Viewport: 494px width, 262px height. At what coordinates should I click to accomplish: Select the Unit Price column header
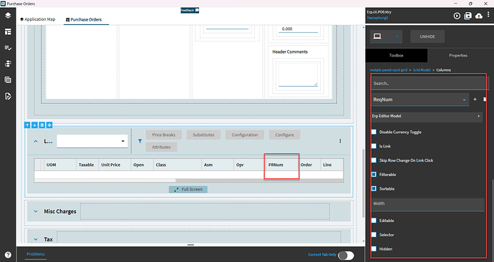(114, 165)
